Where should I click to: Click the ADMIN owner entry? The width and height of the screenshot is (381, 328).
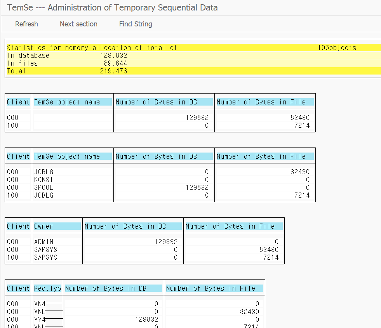click(44, 242)
